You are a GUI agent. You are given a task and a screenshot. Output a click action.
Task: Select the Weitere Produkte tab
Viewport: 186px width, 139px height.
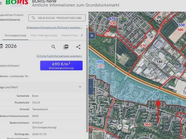coord(69,35)
